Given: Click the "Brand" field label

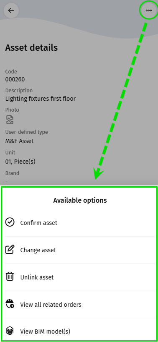Looking at the screenshot, I should (x=12, y=173).
